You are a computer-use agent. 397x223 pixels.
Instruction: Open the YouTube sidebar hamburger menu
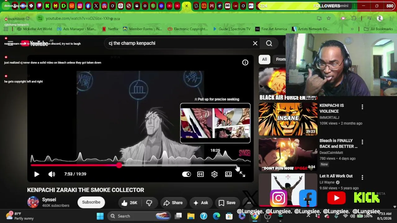pyautogui.click(x=10, y=43)
